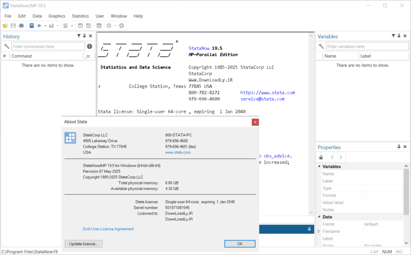This screenshot has width=411, height=255.
Task: Click the Update license button
Action: tap(83, 244)
